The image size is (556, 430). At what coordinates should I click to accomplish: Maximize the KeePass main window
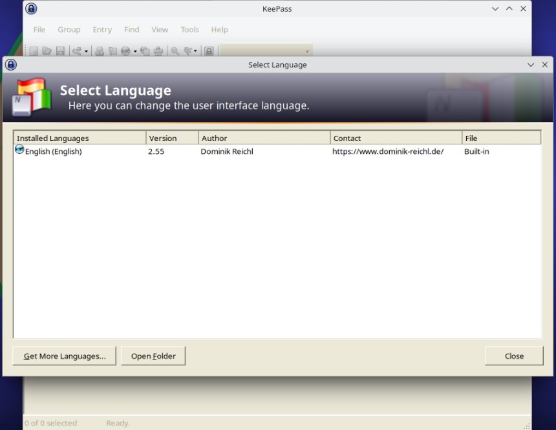509,8
